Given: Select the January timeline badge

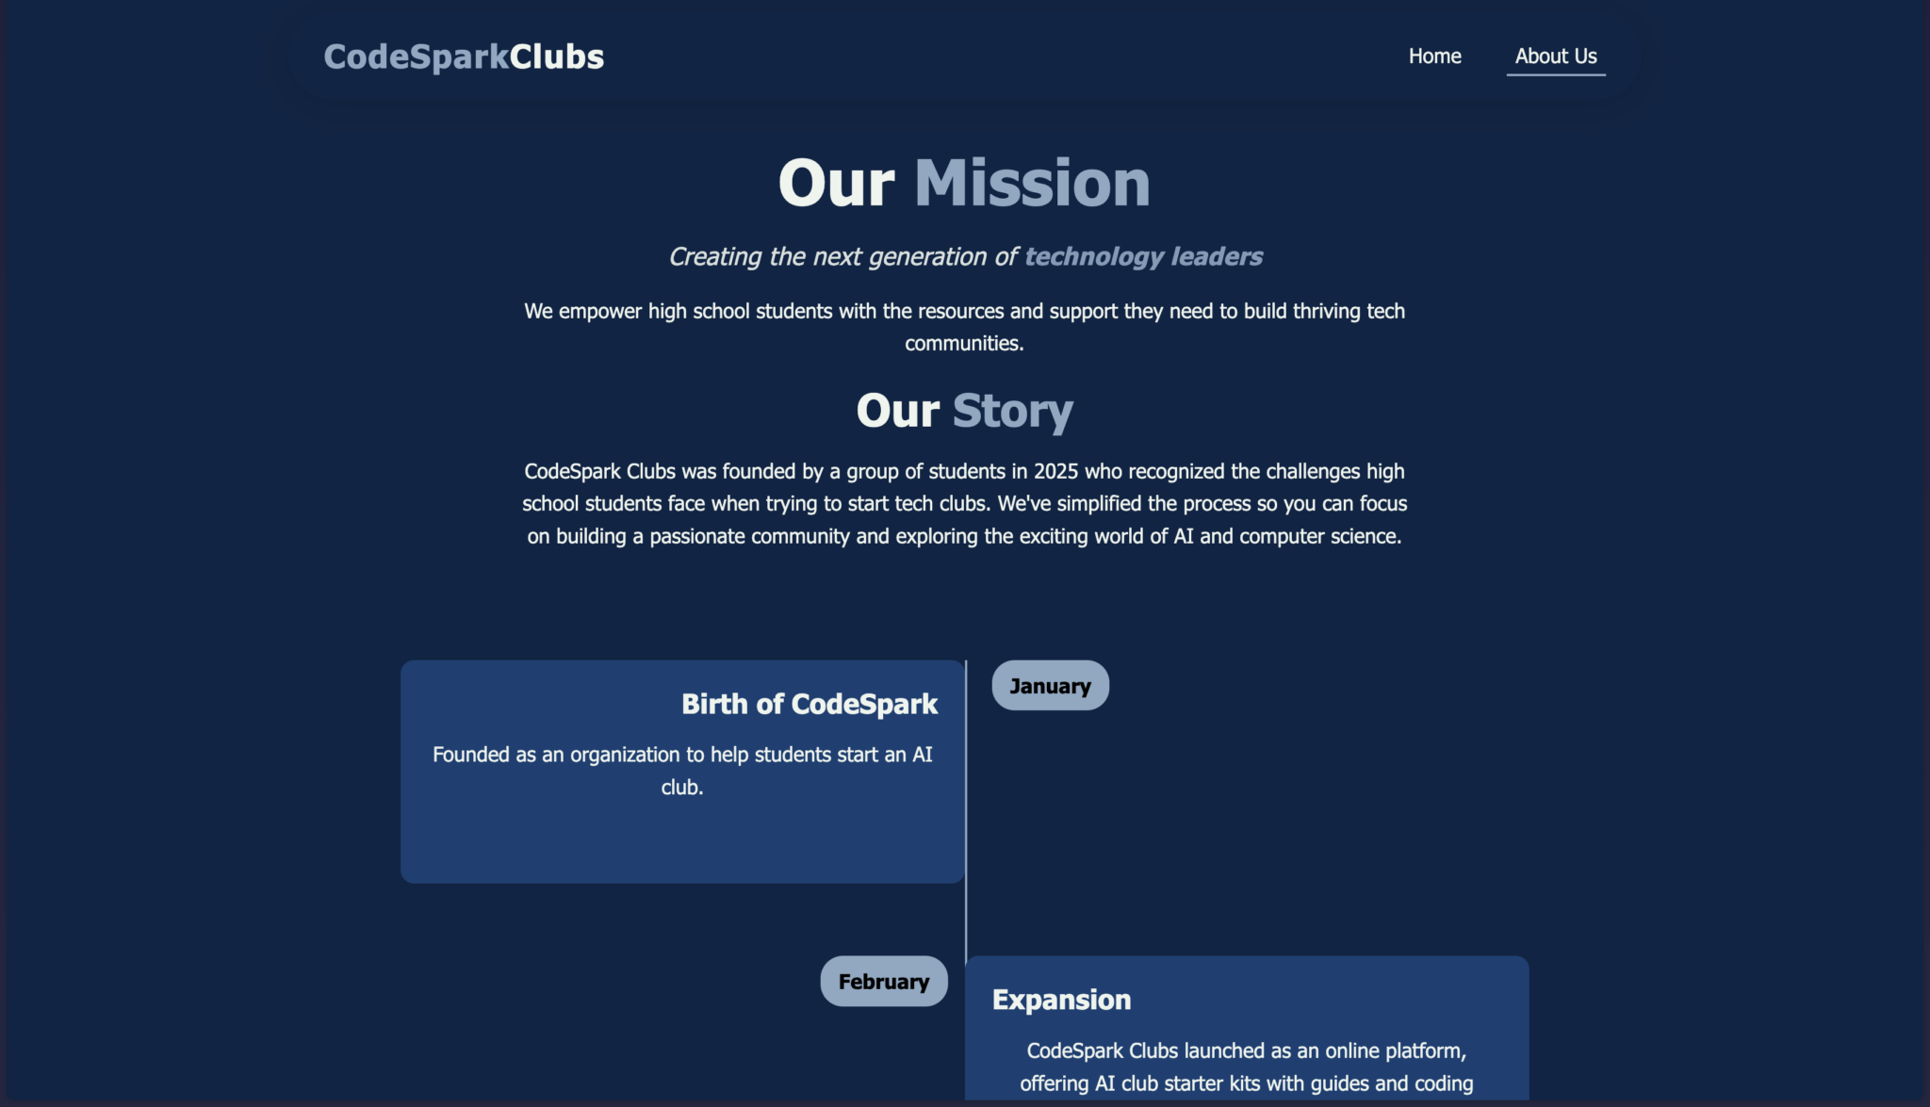Looking at the screenshot, I should pyautogui.click(x=1050, y=686).
